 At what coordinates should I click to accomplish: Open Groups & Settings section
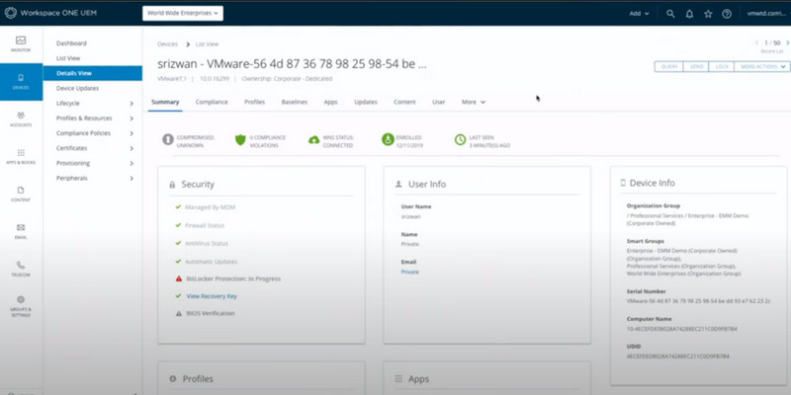pos(21,306)
